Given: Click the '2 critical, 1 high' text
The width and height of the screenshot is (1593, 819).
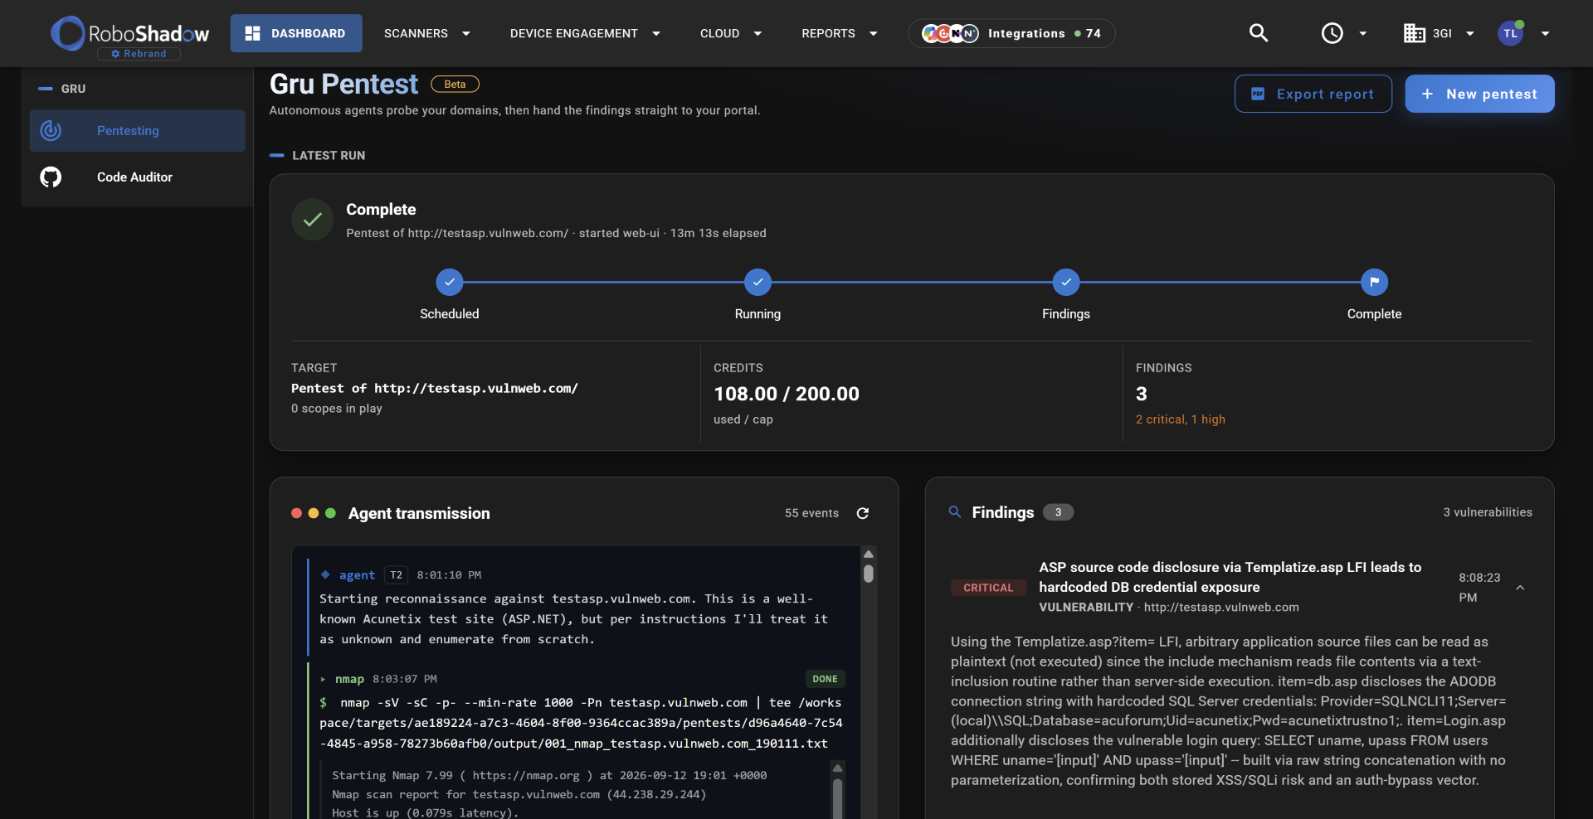Looking at the screenshot, I should tap(1180, 419).
